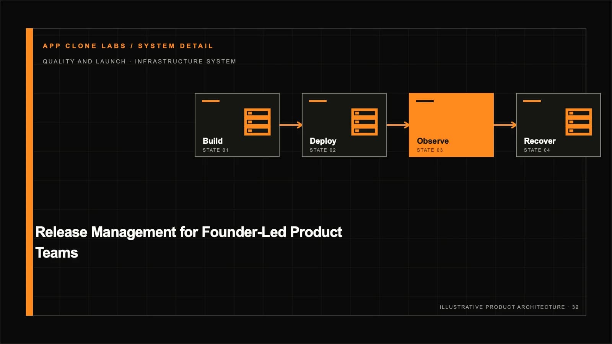Click the STATE 02 caption
612x344 pixels.
[323, 150]
